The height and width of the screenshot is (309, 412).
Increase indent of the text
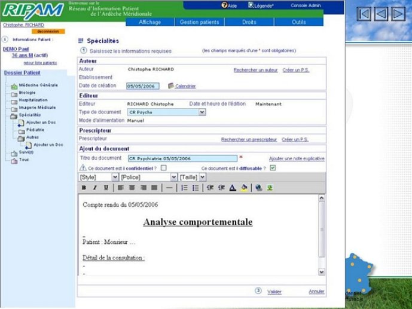221,188
